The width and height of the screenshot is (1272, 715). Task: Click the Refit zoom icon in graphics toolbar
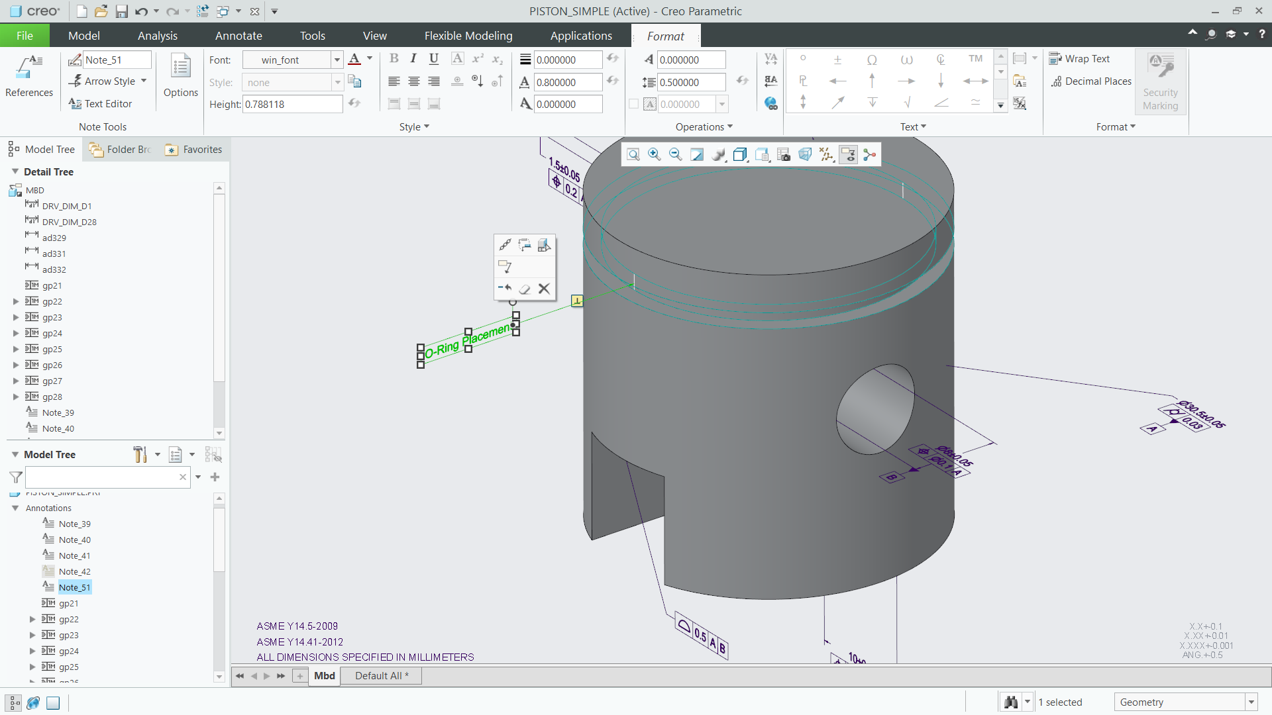(633, 154)
